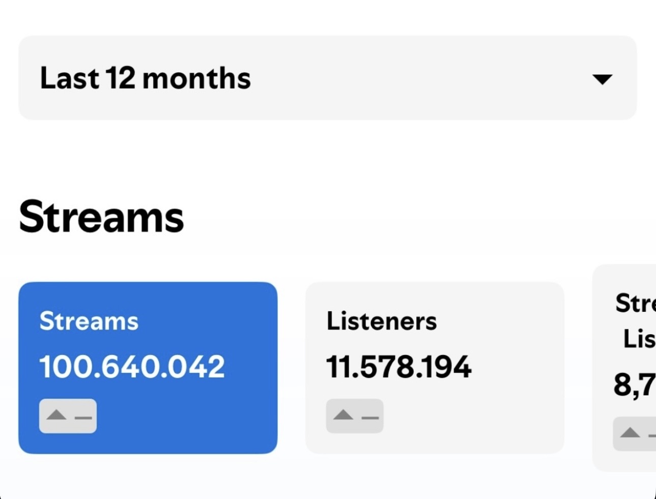Click the gray trend indicator badge under 11.578.194
Viewport: 656px width, 499px height.
click(354, 416)
